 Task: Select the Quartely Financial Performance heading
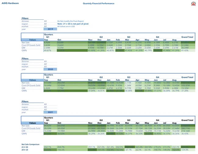98,4
